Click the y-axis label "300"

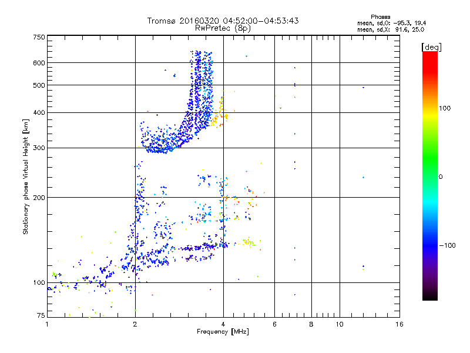39,148
